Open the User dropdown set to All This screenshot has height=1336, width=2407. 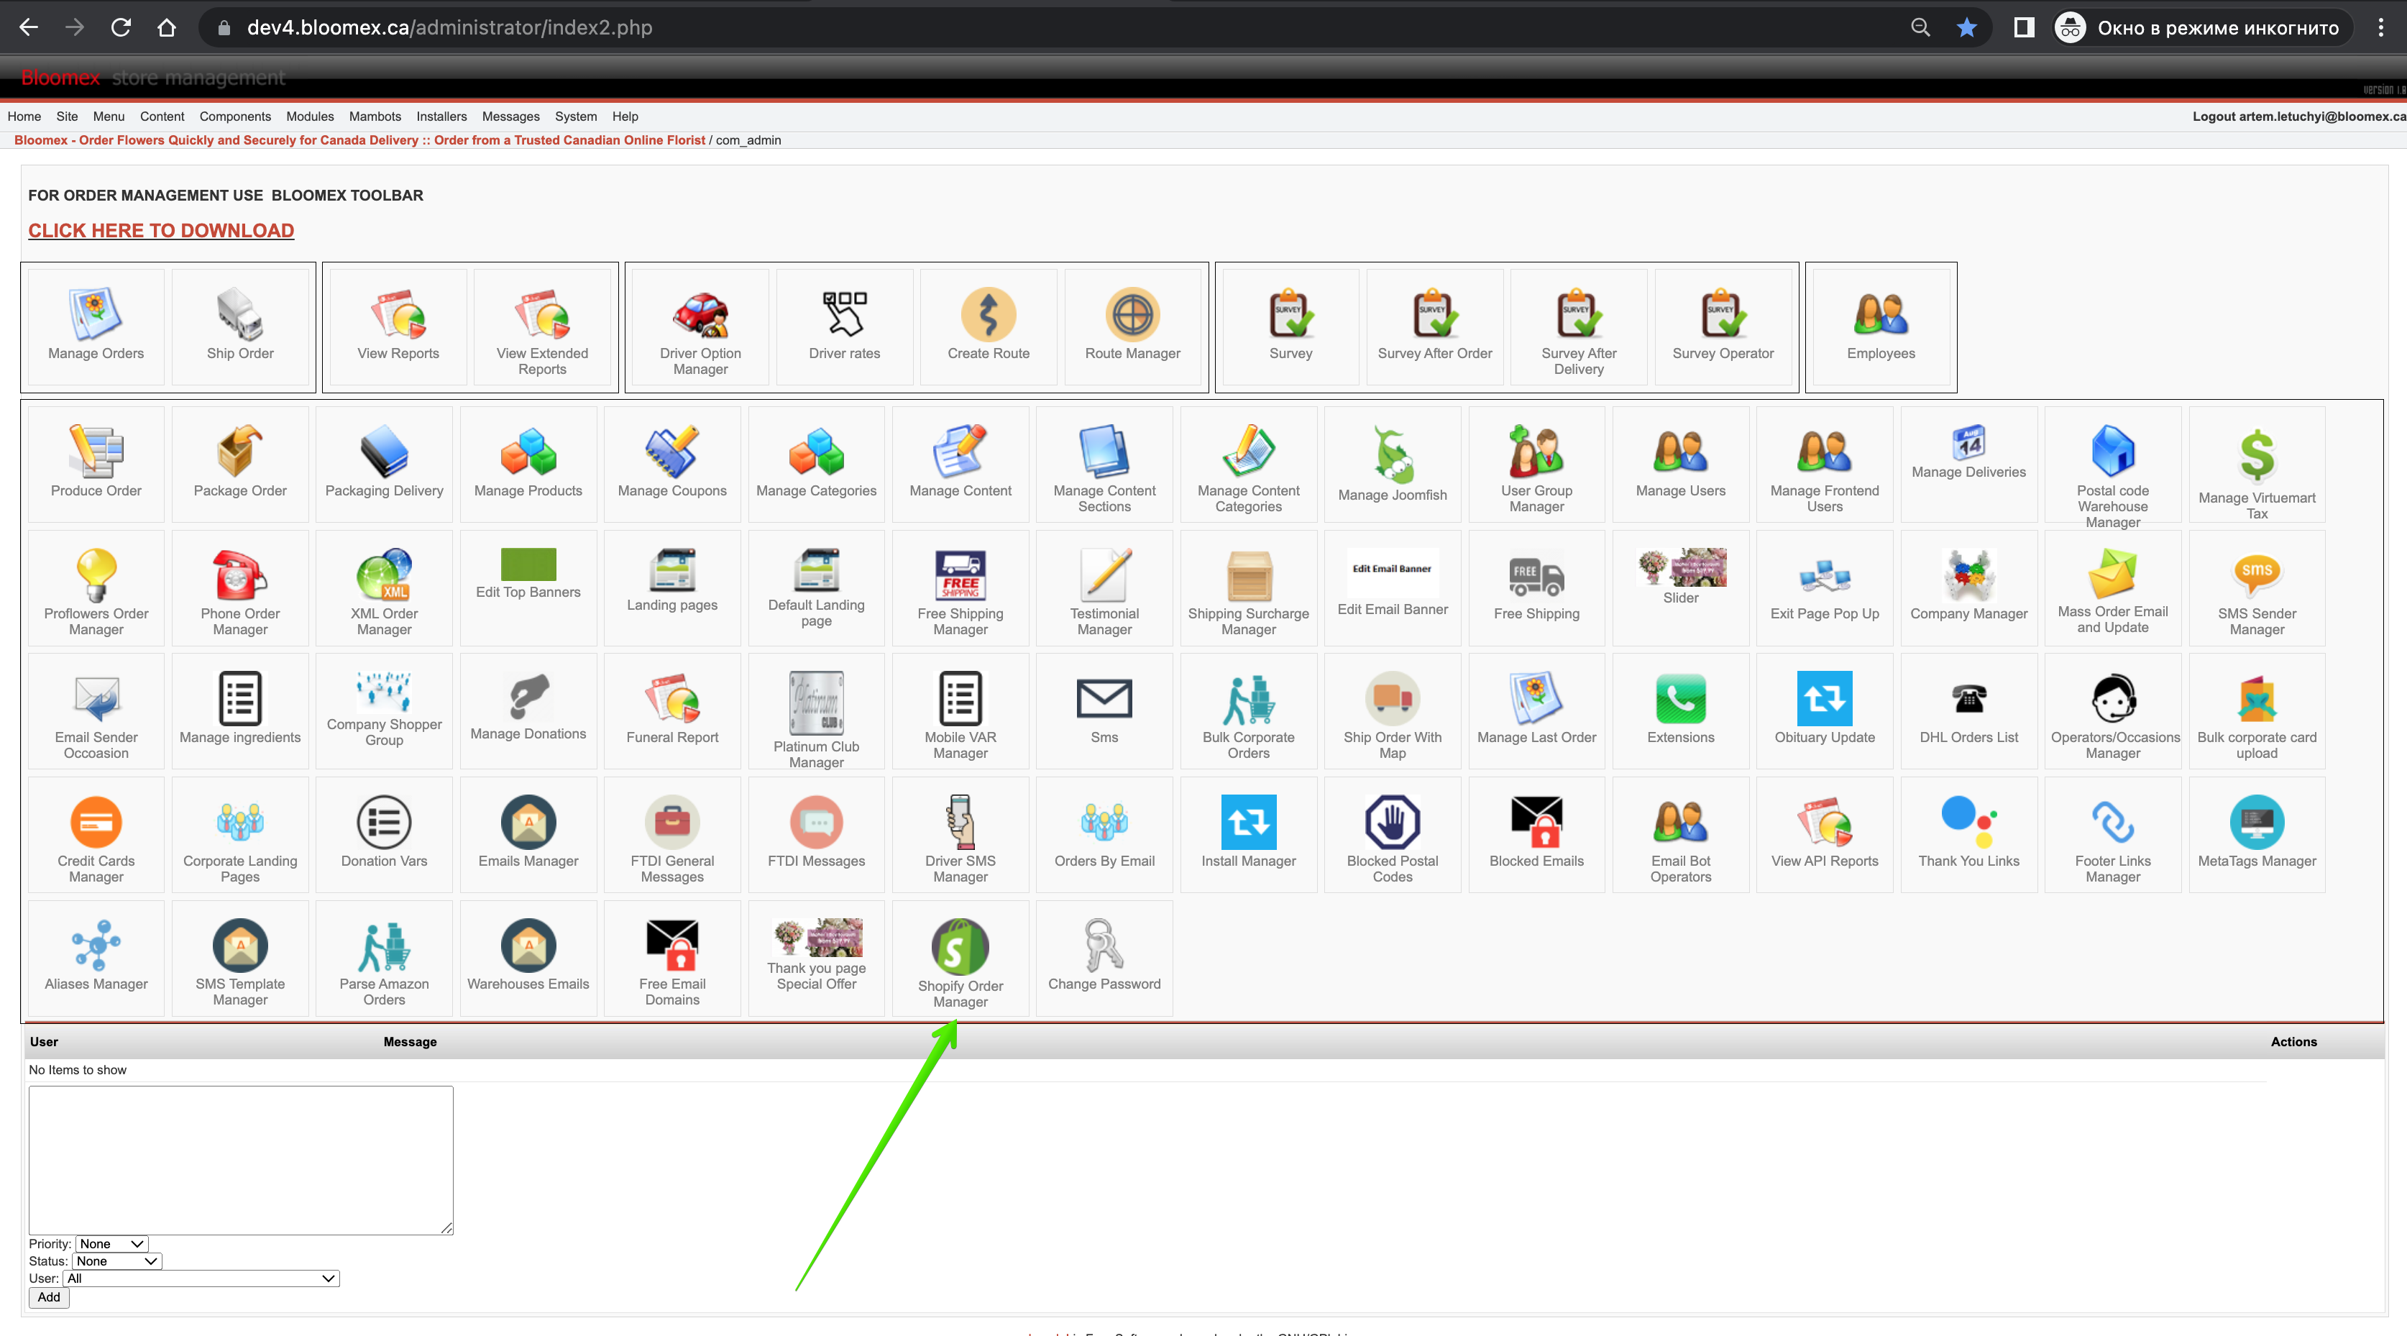pos(201,1279)
